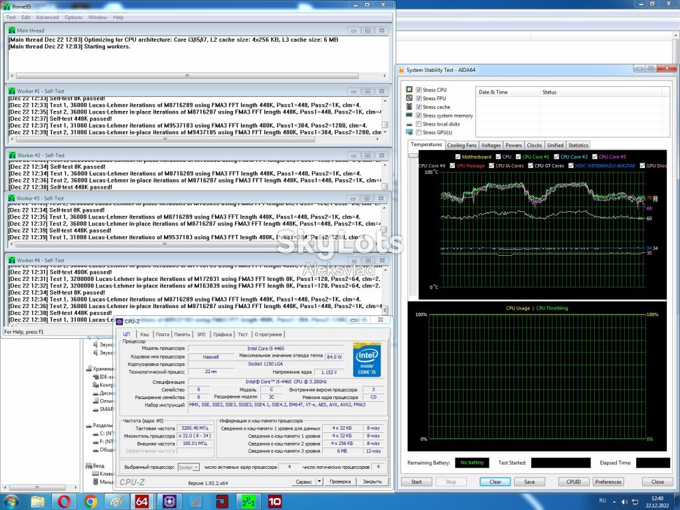The image size is (680, 510).
Task: Click the Проверка button in CPU-Z
Action: (340, 481)
